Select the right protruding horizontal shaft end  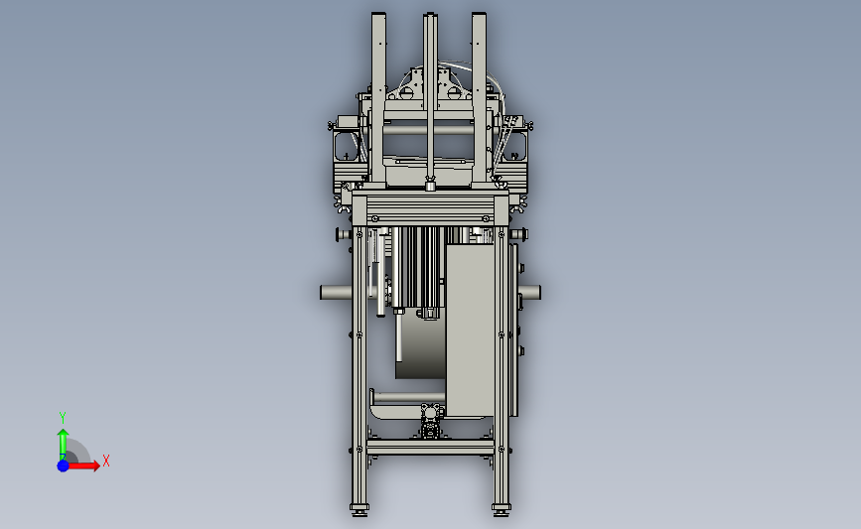(529, 292)
